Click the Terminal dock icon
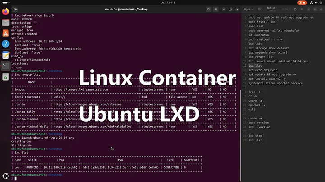 click(x=5, y=66)
